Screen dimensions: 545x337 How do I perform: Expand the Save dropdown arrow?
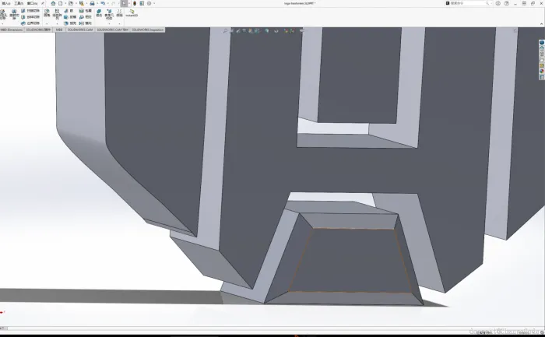tap(86, 3)
